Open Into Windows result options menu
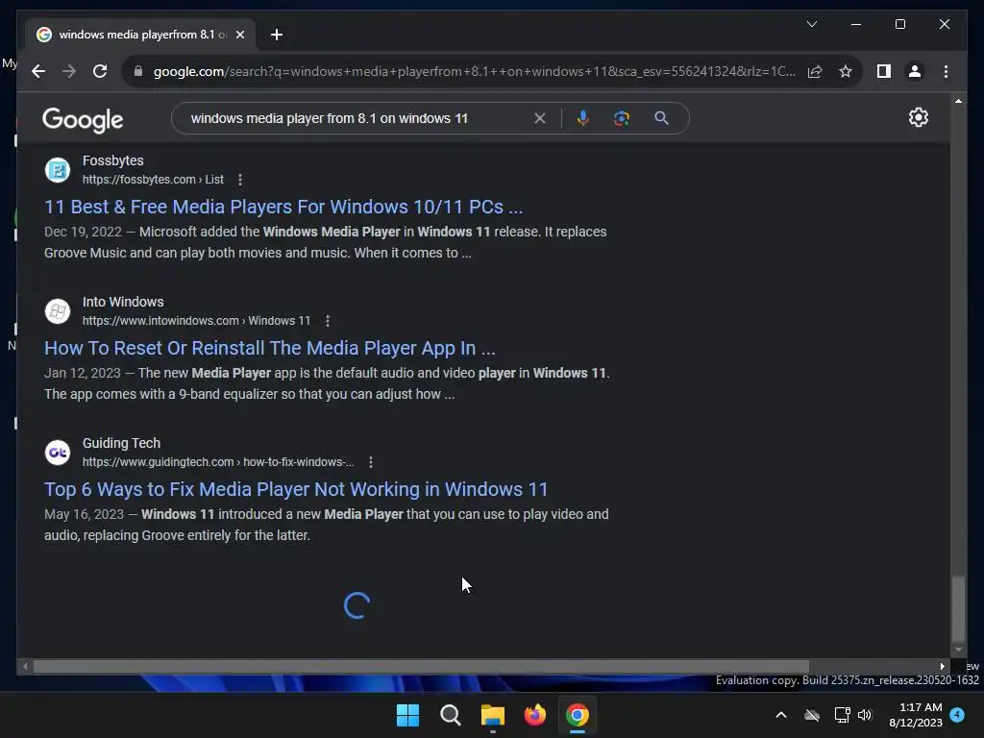The height and width of the screenshot is (738, 984). point(327,321)
